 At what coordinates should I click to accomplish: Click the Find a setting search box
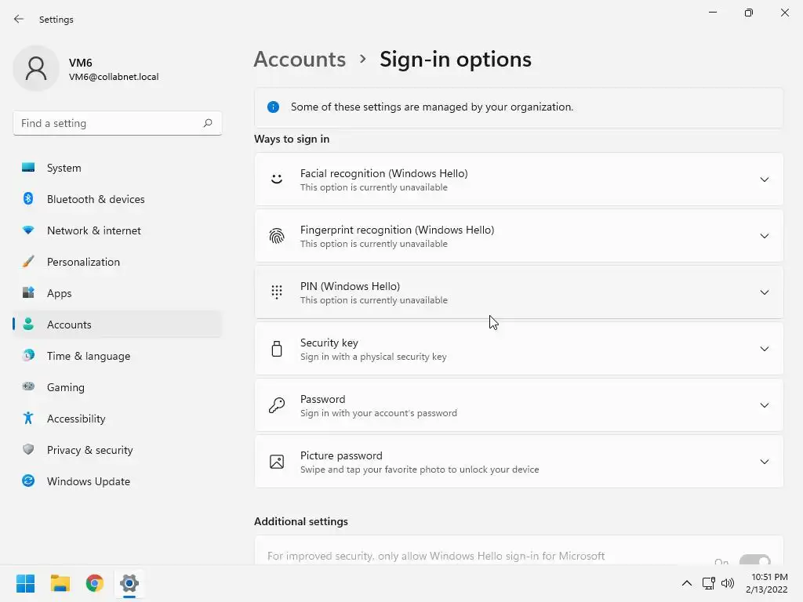coord(107,123)
